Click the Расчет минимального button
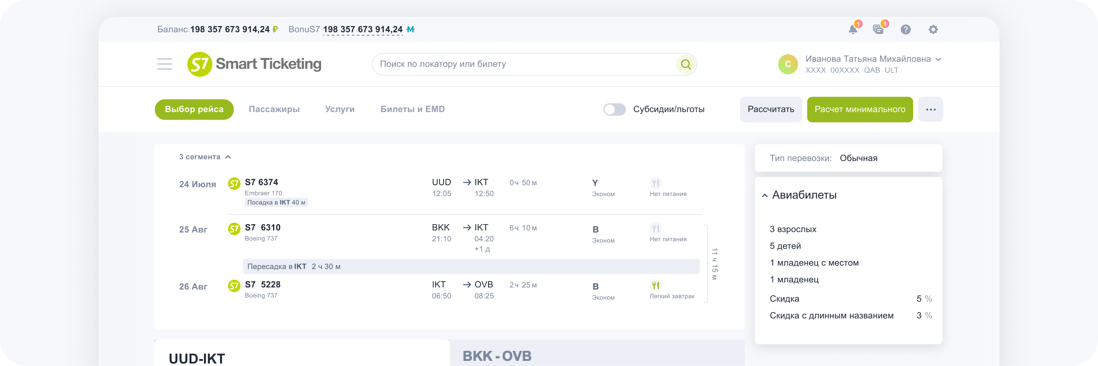Image resolution: width=1098 pixels, height=366 pixels. pos(860,109)
